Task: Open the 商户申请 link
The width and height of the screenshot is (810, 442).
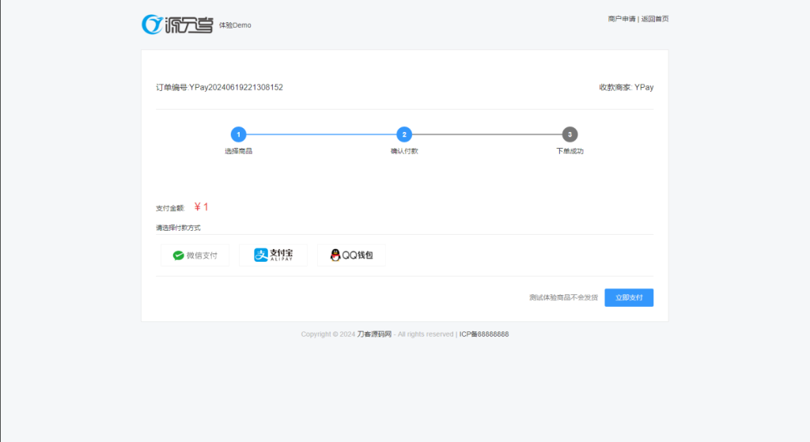Action: pos(622,19)
